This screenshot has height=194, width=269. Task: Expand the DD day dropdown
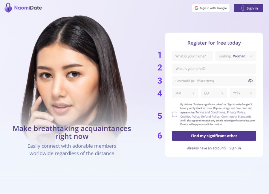214,93
